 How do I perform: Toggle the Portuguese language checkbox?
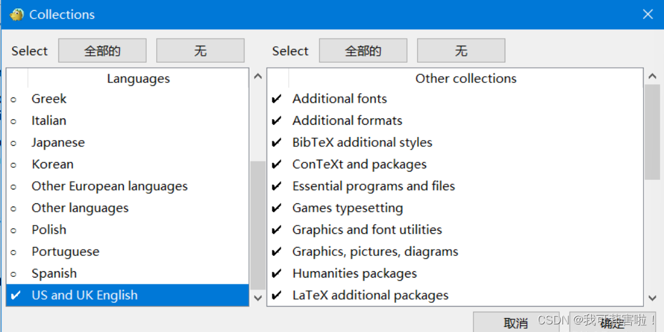point(13,253)
